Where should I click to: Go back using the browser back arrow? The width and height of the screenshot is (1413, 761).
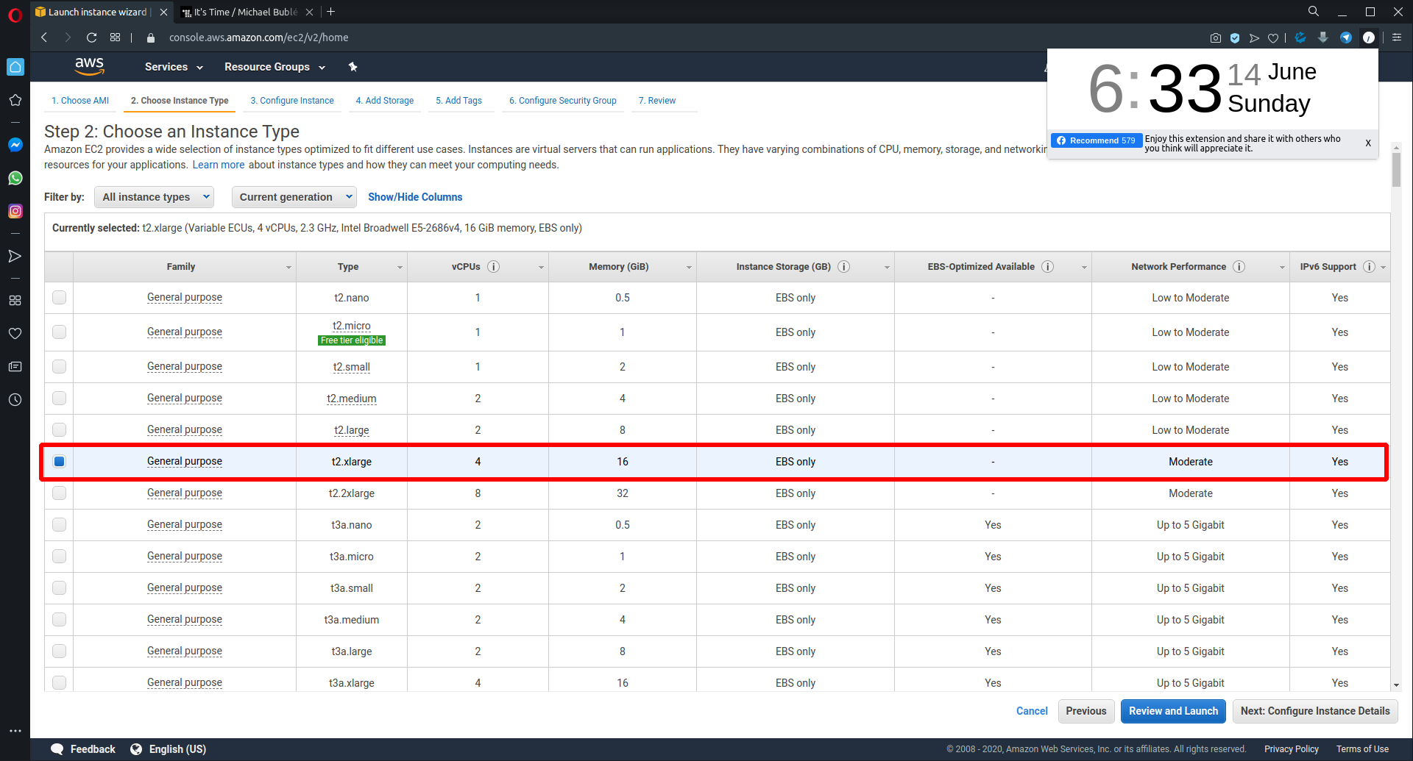(44, 37)
